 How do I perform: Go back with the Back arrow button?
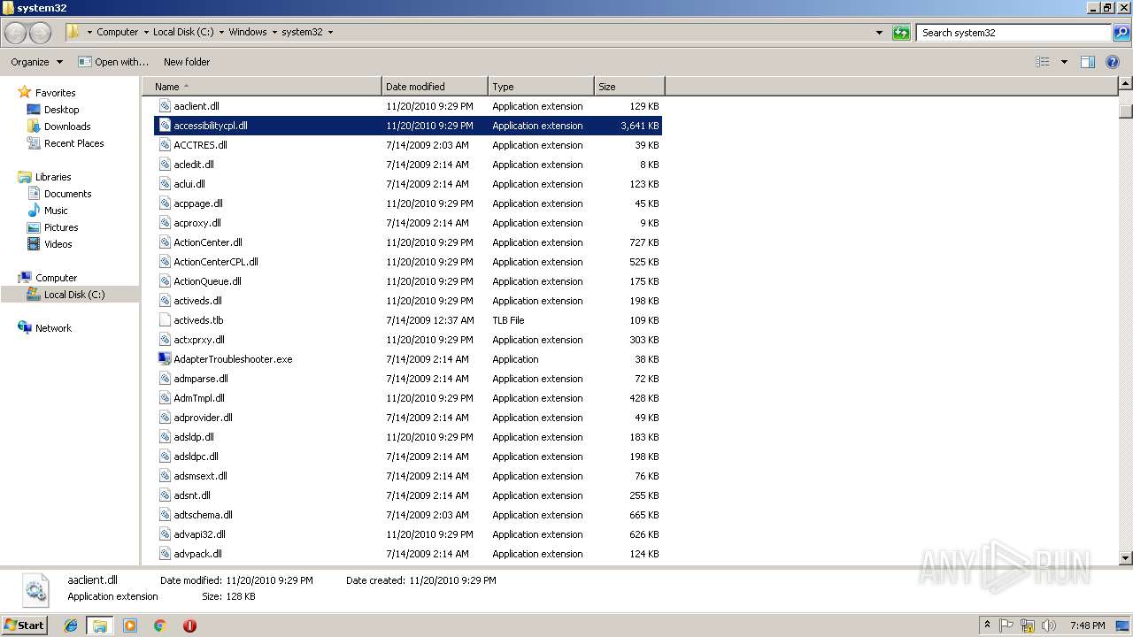pyautogui.click(x=16, y=33)
